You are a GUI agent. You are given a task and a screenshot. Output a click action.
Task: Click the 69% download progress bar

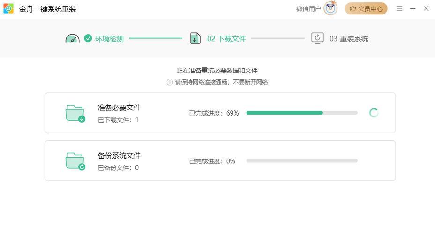[x=302, y=113]
